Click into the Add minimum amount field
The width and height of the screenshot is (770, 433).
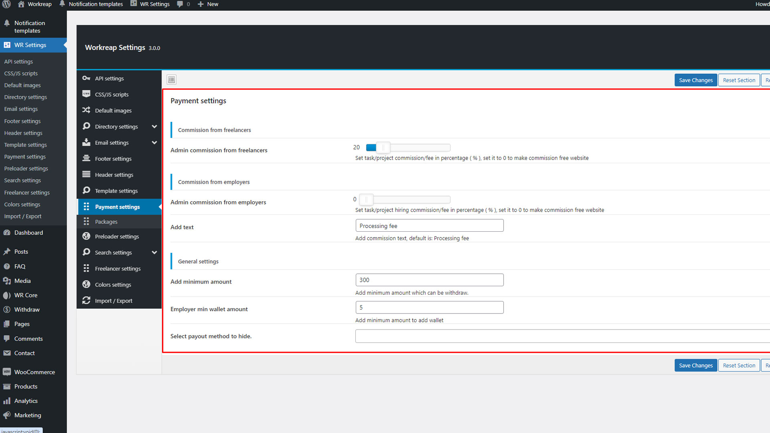(429, 280)
